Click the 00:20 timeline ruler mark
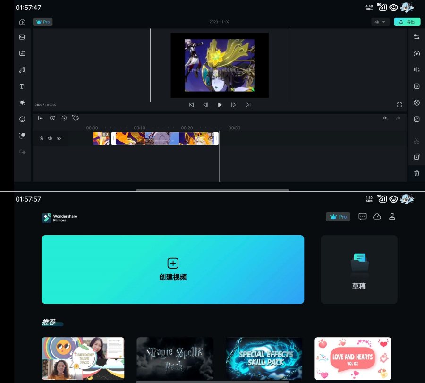This screenshot has height=383, width=425. [187, 128]
